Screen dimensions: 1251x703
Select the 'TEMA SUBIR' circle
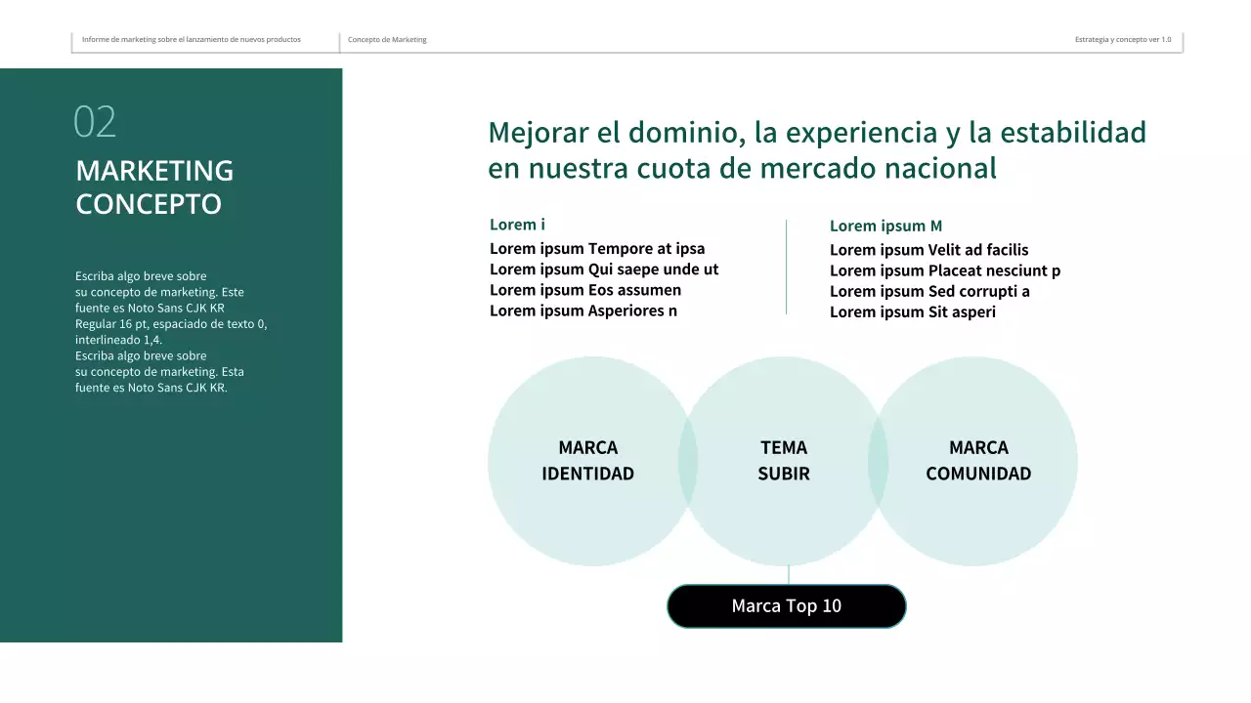tap(784, 460)
